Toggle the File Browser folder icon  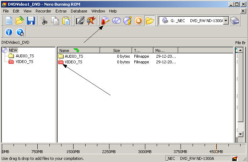(150, 21)
